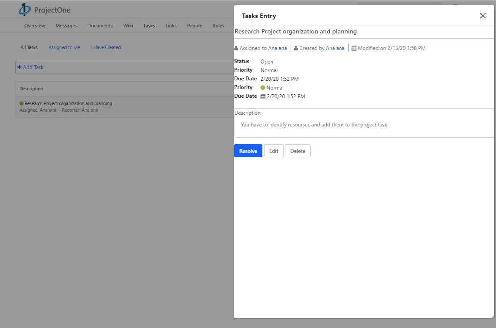Open the Overview tab
The height and width of the screenshot is (328, 496).
pyautogui.click(x=34, y=26)
